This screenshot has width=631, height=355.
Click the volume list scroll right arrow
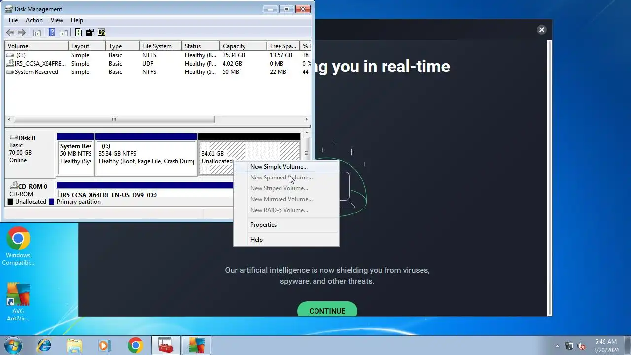pos(306,119)
